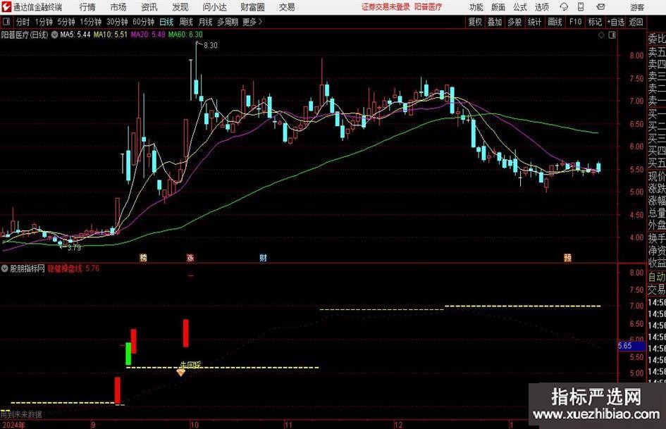Click the 8.30 high price label

211,46
